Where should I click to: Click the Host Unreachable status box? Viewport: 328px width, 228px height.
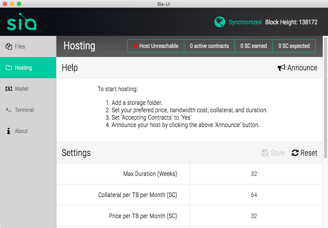coord(156,46)
